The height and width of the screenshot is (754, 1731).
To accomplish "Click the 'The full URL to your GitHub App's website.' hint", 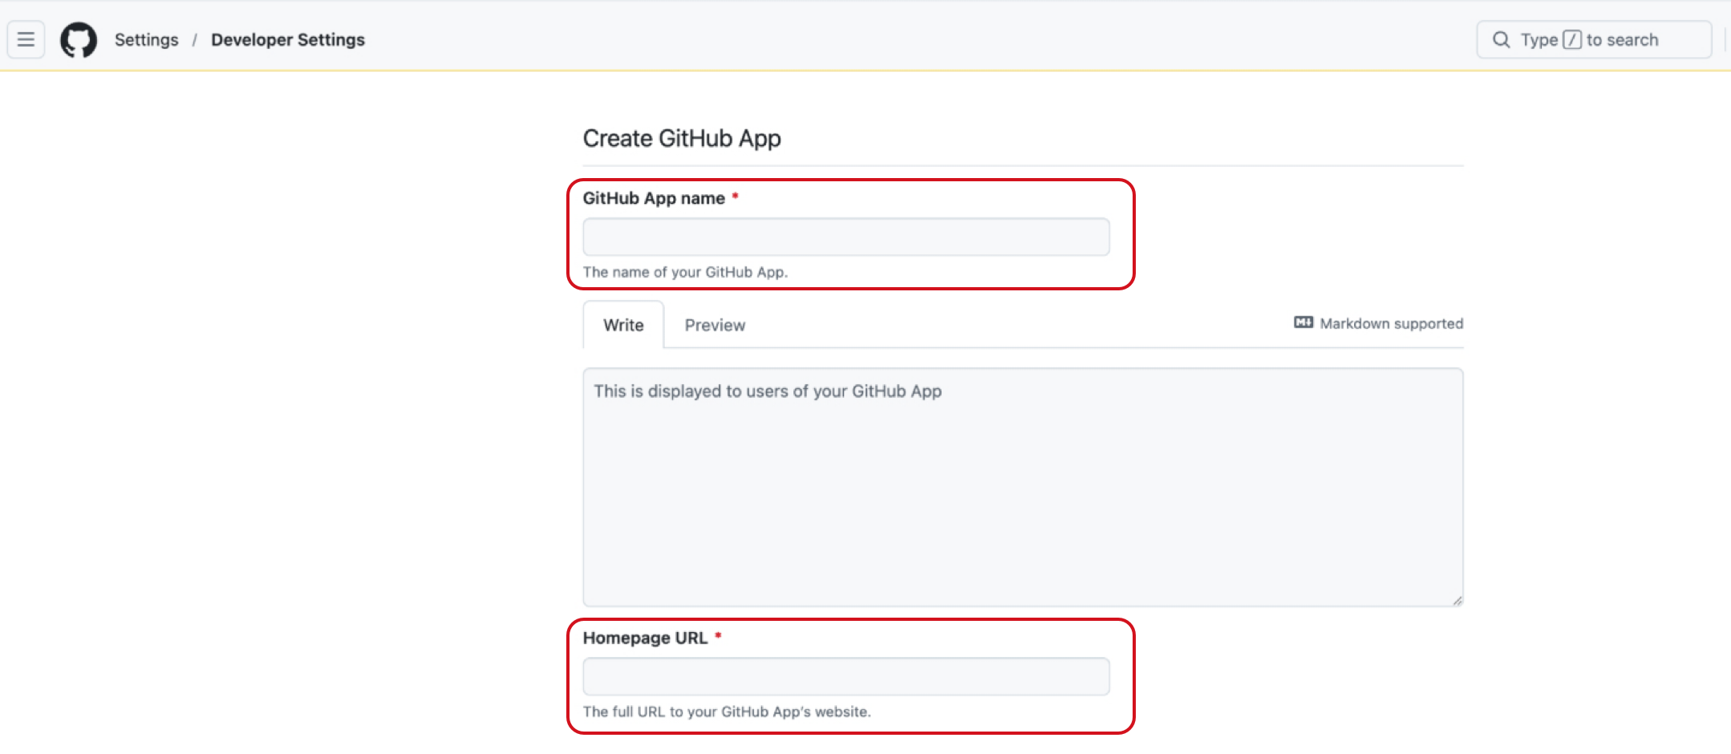I will pyautogui.click(x=727, y=711).
